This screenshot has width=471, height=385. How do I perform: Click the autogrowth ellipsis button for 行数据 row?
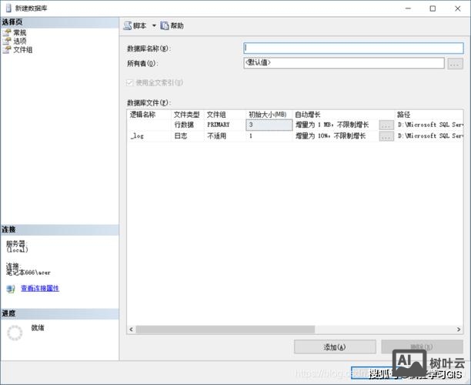tap(386, 125)
